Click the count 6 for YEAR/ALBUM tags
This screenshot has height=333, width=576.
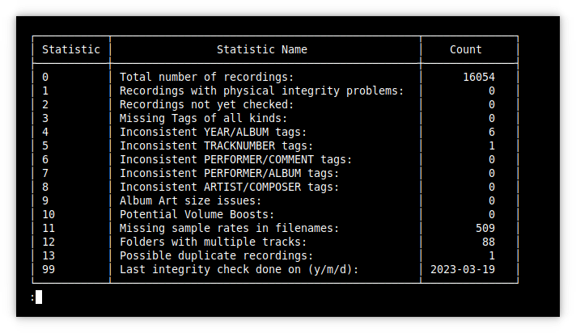[x=492, y=133]
